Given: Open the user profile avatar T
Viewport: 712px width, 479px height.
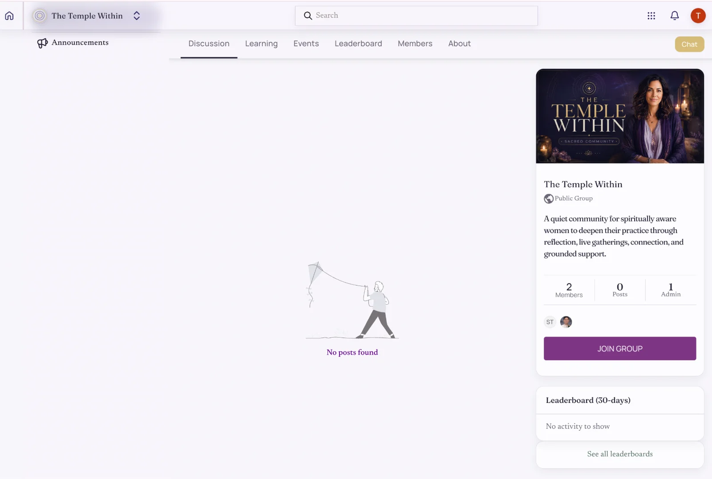Looking at the screenshot, I should coord(698,16).
